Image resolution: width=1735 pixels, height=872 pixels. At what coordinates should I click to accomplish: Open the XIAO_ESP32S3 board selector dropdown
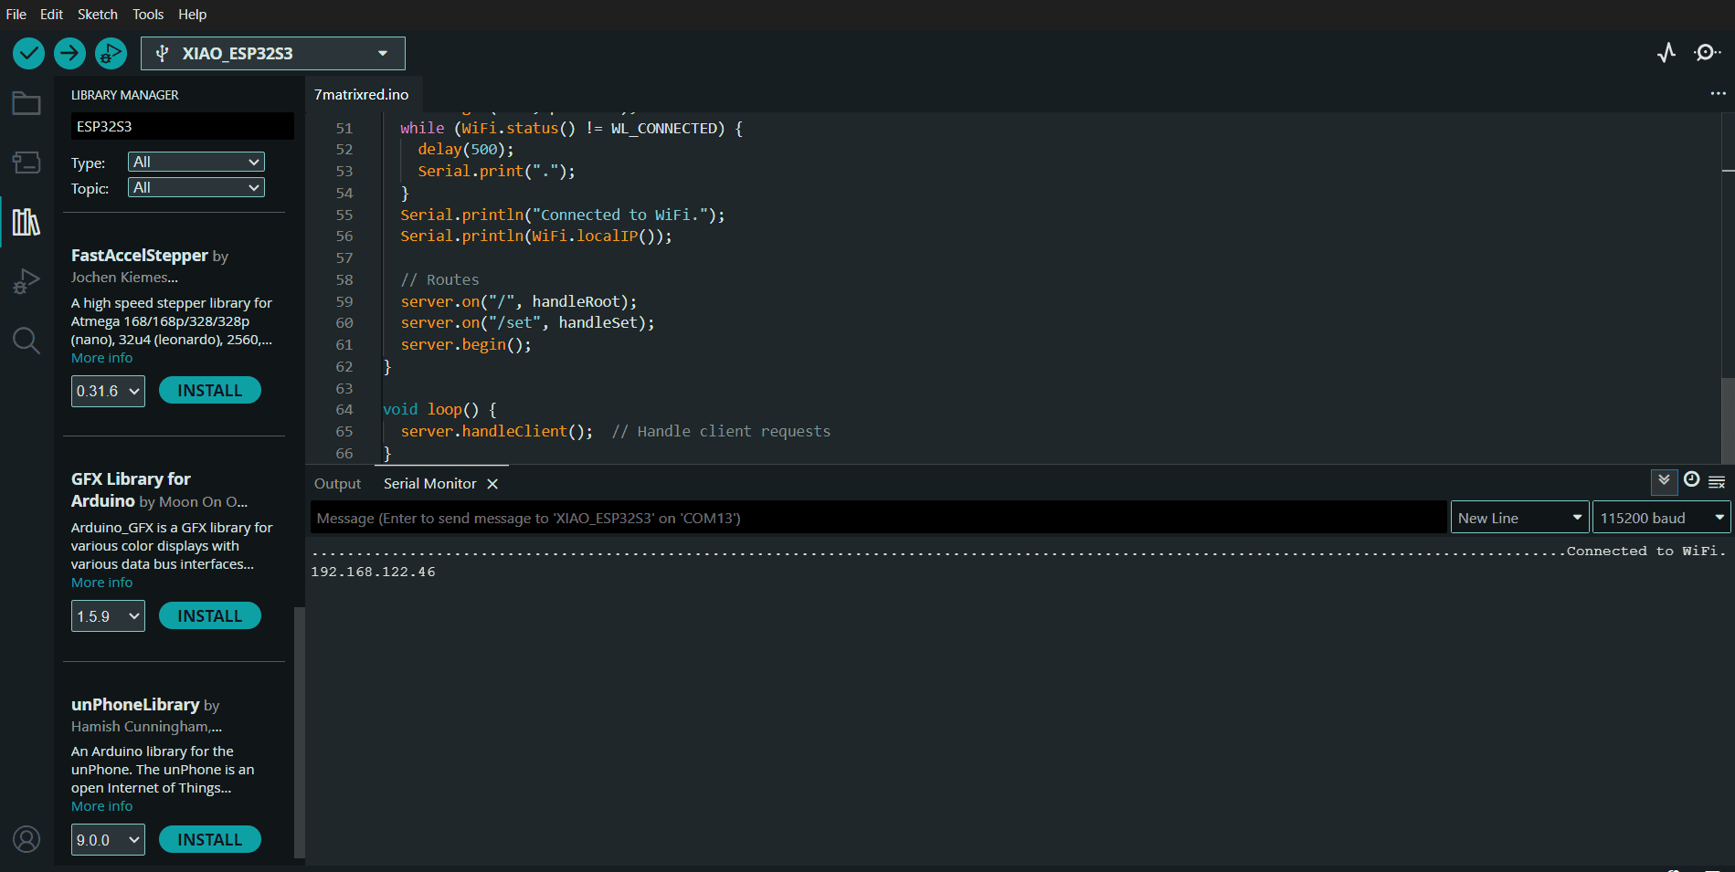pyautogui.click(x=273, y=53)
